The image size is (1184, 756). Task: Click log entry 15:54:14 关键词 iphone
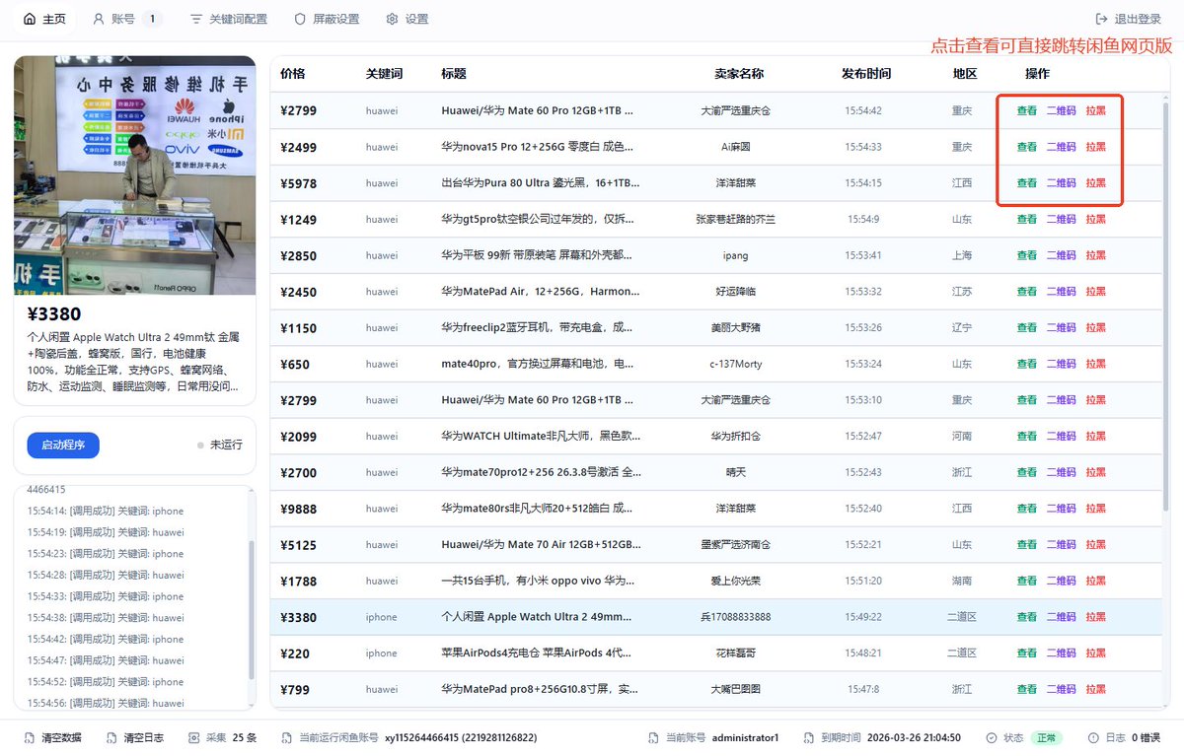coord(106,511)
